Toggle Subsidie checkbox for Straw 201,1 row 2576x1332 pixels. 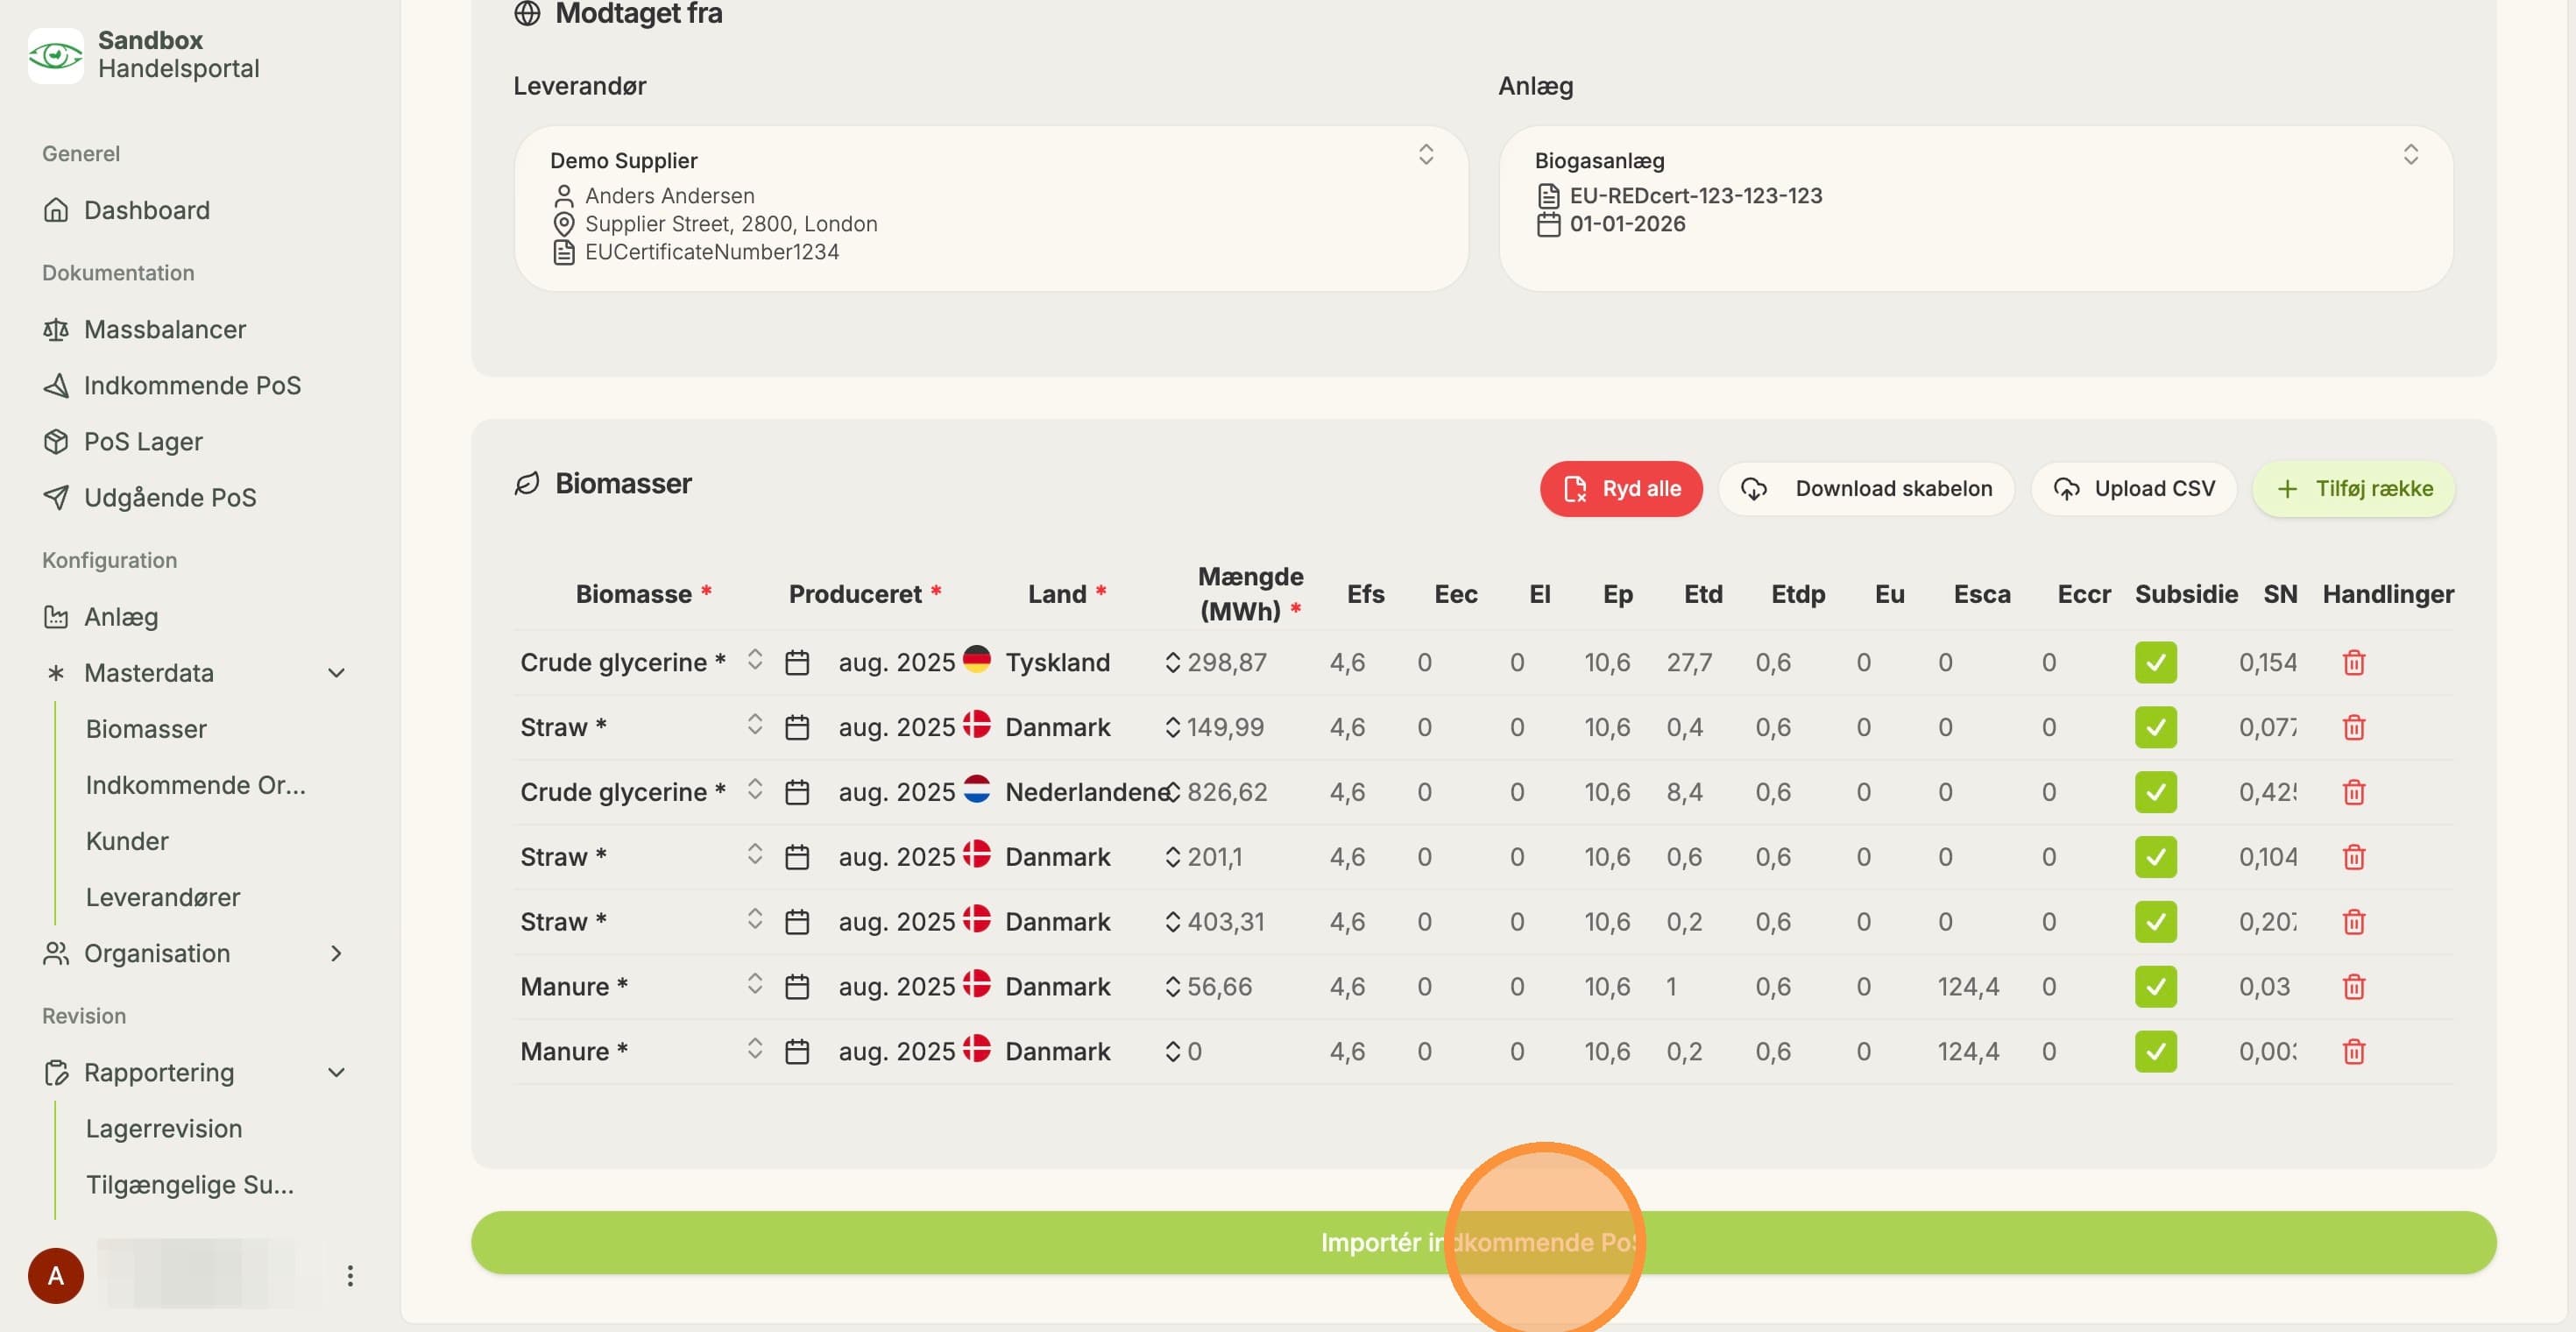[2156, 857]
